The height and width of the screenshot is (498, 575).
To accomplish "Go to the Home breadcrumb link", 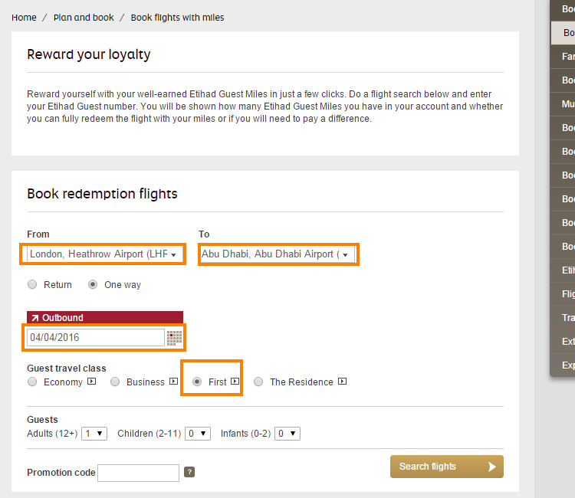I will (24, 17).
